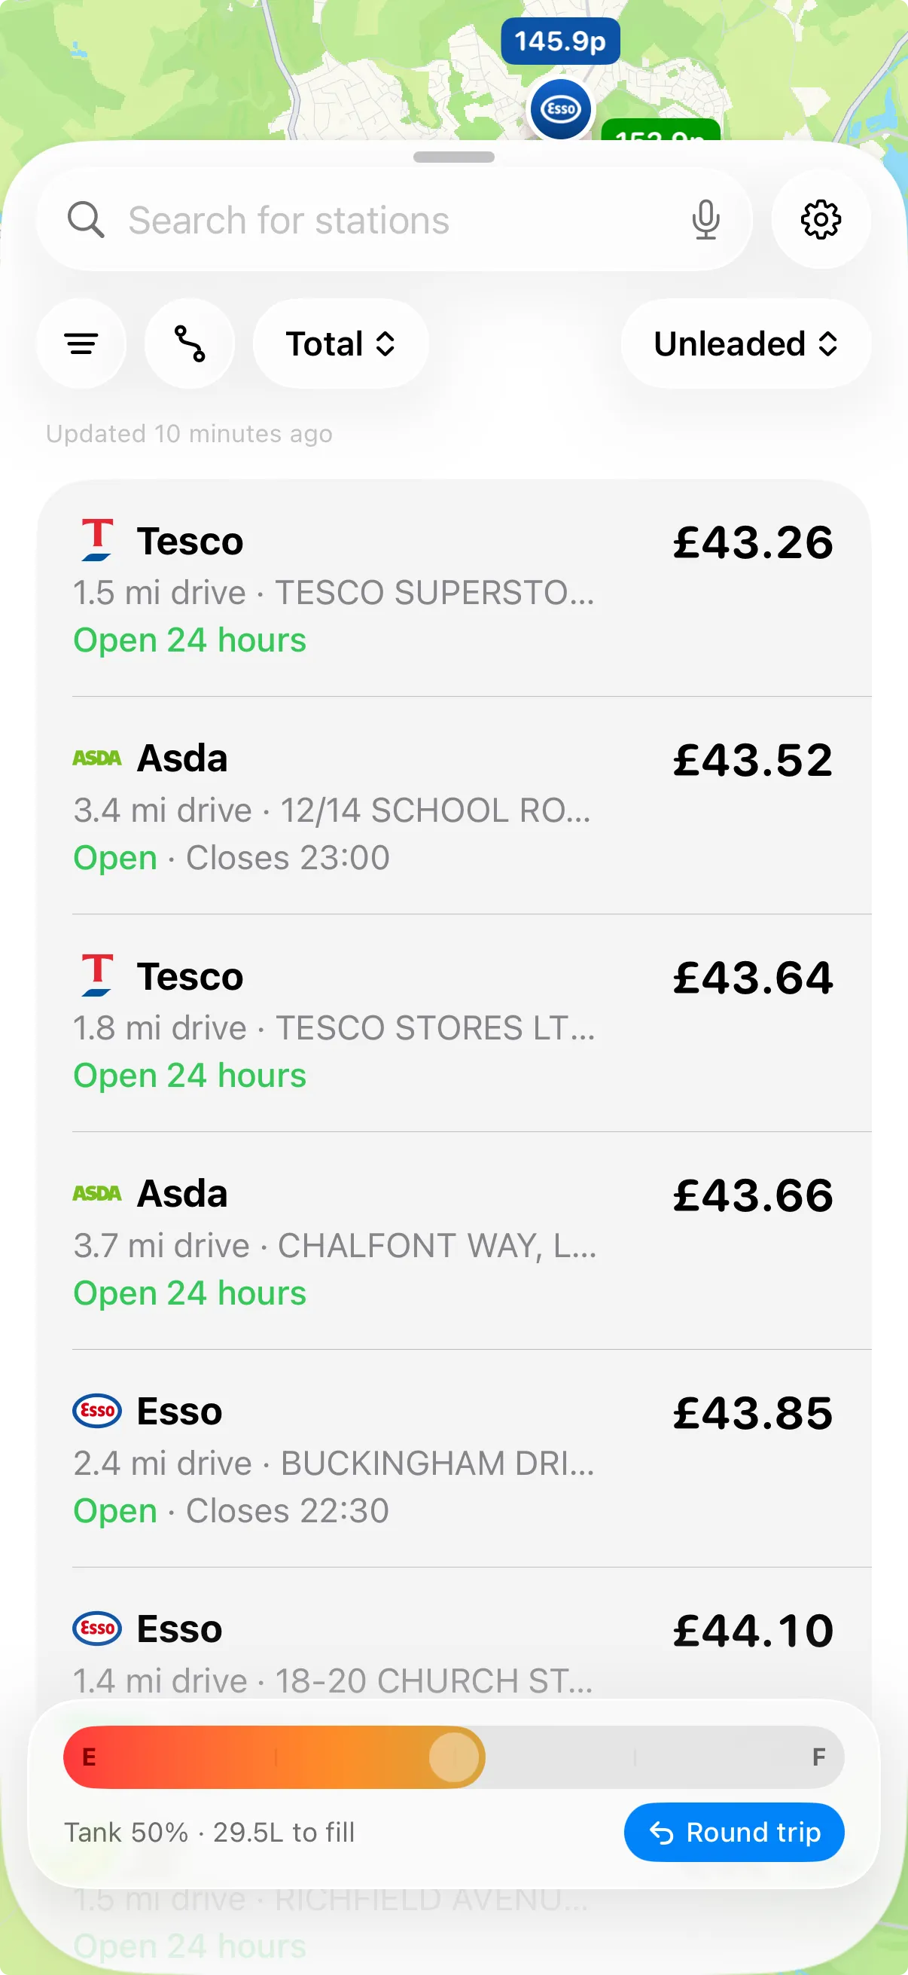Choose Esso Buckingham Drive station
This screenshot has width=908, height=1975.
pyautogui.click(x=453, y=1459)
